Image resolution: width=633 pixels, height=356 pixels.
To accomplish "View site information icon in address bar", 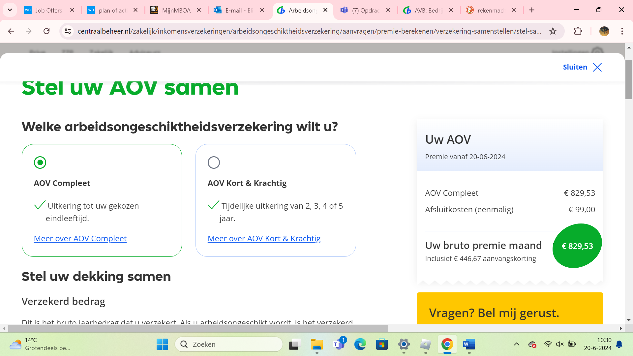I will pos(68,31).
